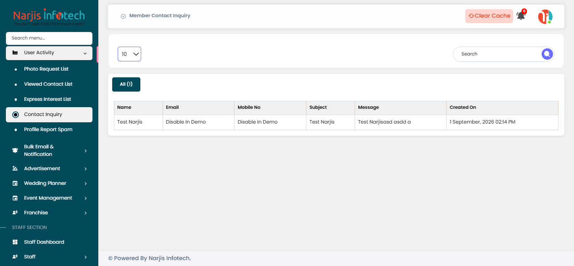This screenshot has width=574, height=266.
Task: Click the Mobile No column header
Action: (270, 108)
